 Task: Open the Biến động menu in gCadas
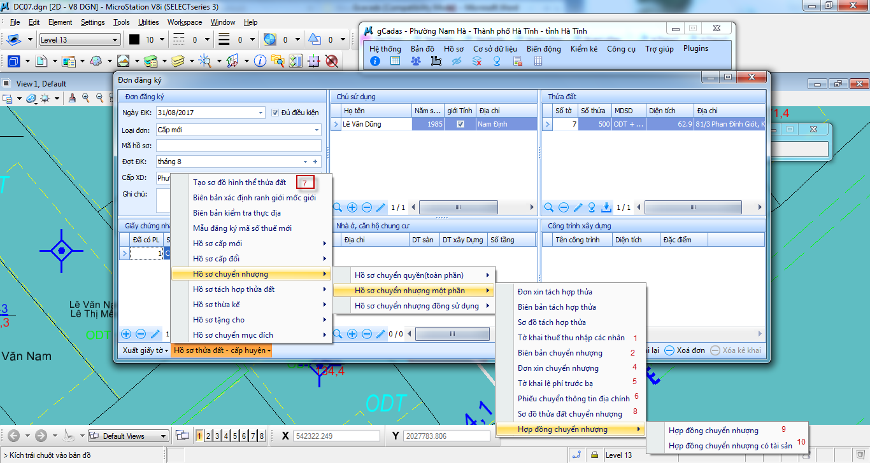(543, 49)
